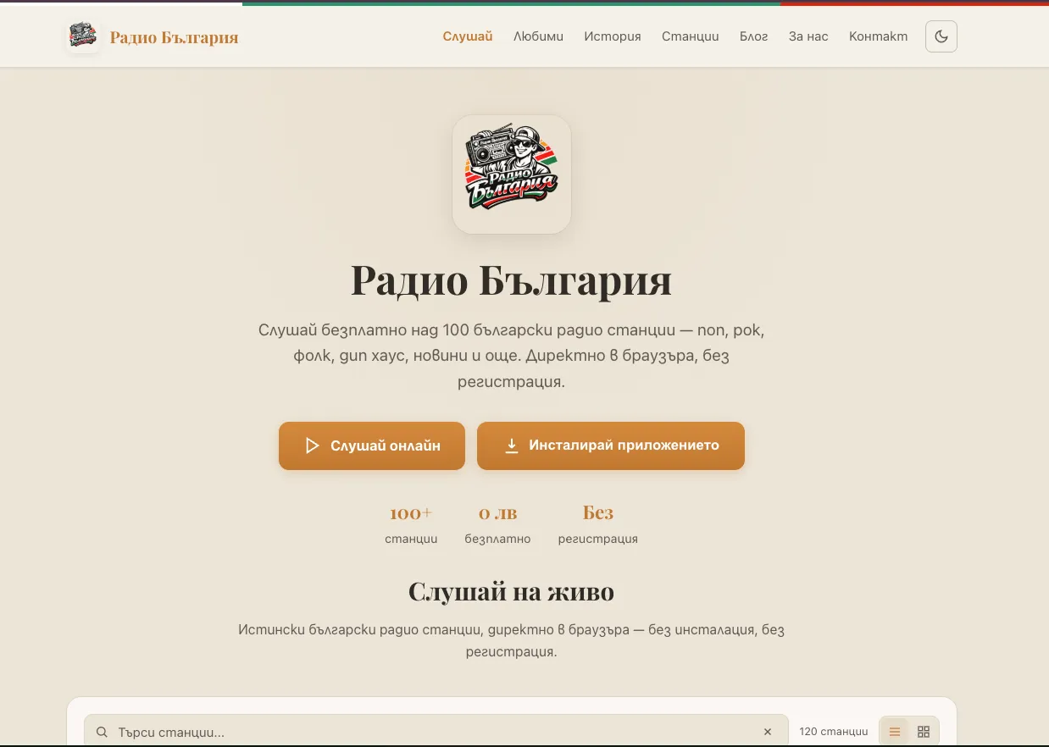Click the Инсталирай приложението button

[x=611, y=445]
